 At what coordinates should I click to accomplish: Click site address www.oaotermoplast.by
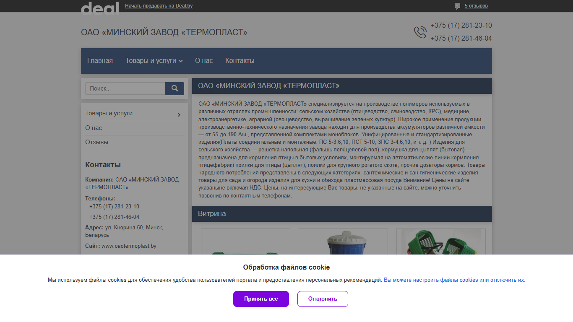(x=129, y=246)
